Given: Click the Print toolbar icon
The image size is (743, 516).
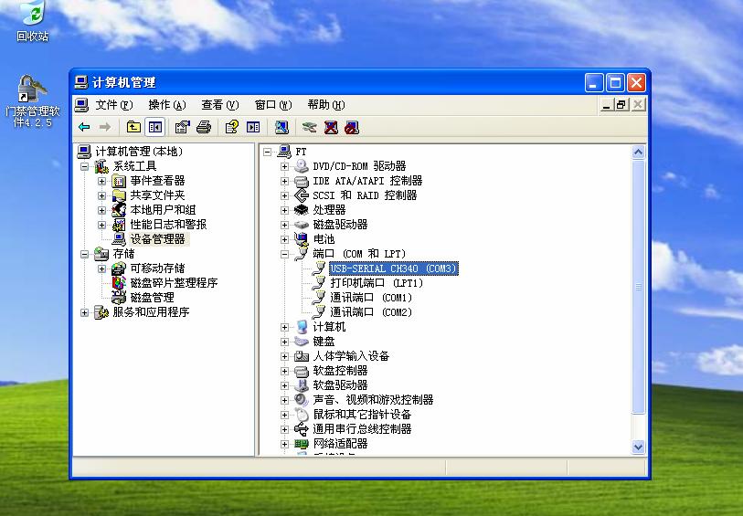Looking at the screenshot, I should click(x=204, y=127).
